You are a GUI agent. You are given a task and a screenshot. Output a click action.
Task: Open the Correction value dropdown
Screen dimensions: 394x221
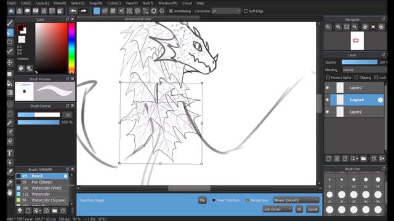pyautogui.click(x=226, y=11)
